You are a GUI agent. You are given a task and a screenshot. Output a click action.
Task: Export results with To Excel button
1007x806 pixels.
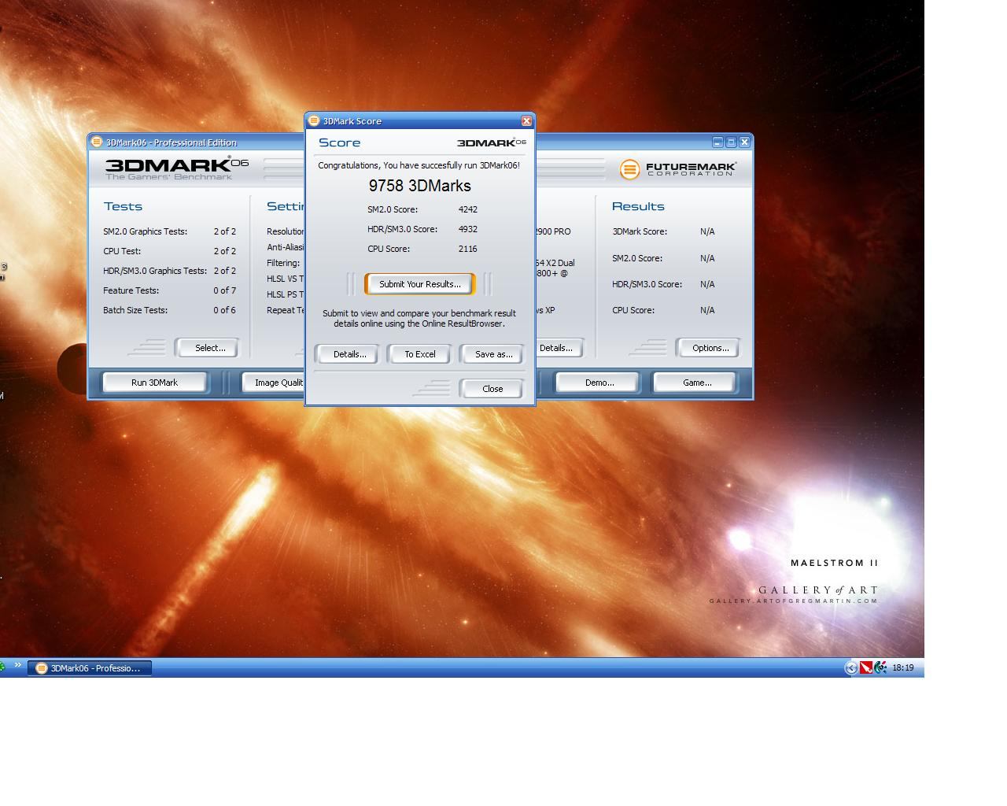(420, 354)
